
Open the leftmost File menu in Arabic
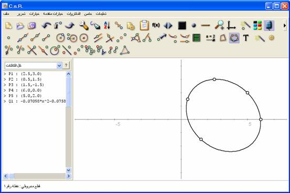6,14
